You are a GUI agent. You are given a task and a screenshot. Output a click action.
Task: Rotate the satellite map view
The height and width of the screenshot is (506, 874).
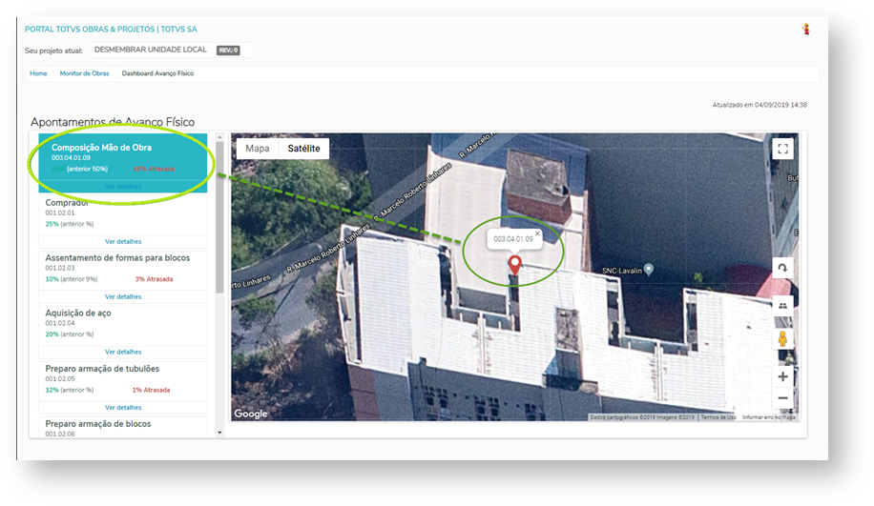click(782, 268)
